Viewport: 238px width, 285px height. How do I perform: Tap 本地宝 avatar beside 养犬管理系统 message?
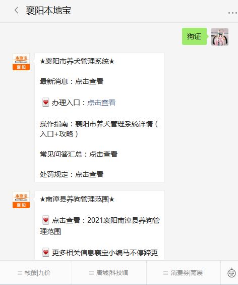(21, 62)
